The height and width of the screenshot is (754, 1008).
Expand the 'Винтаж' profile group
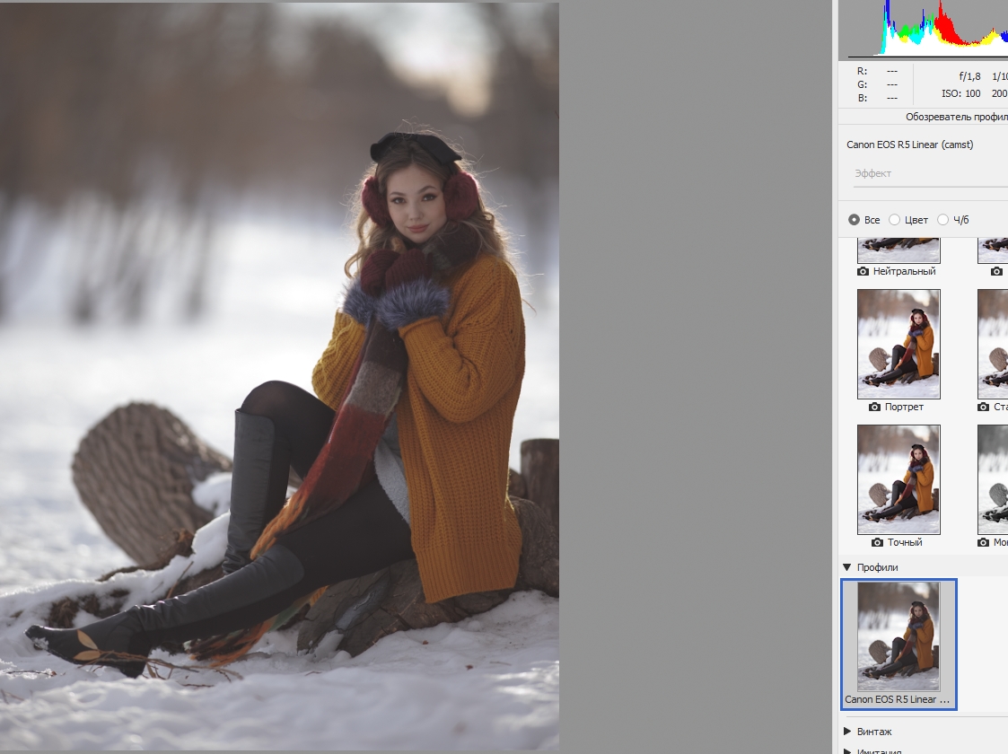coord(847,732)
